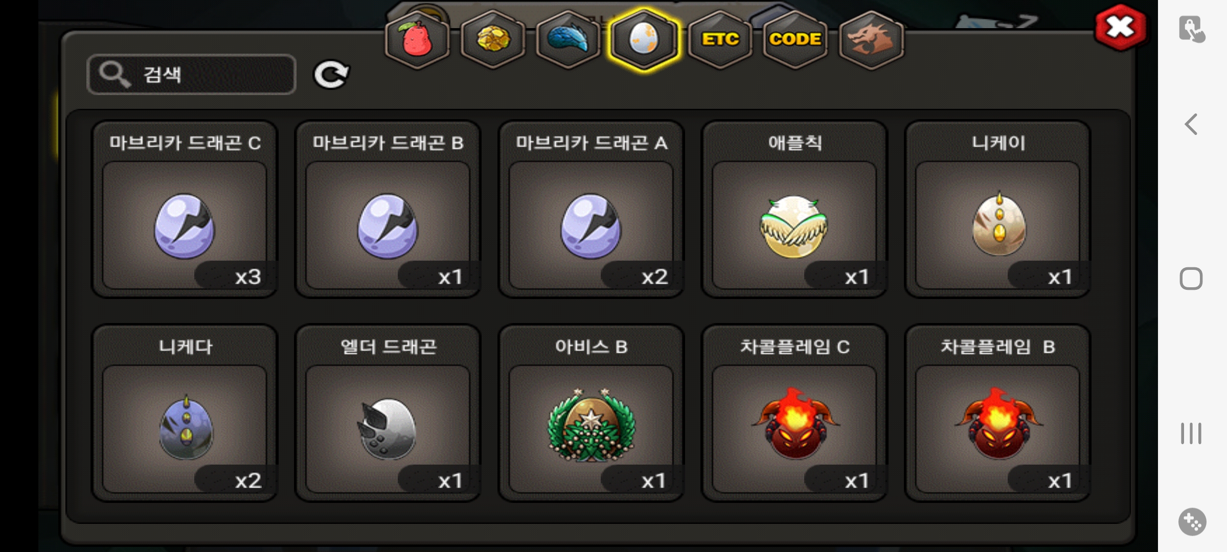Select the 니케이 egg item
1227x552 pixels.
coord(998,209)
